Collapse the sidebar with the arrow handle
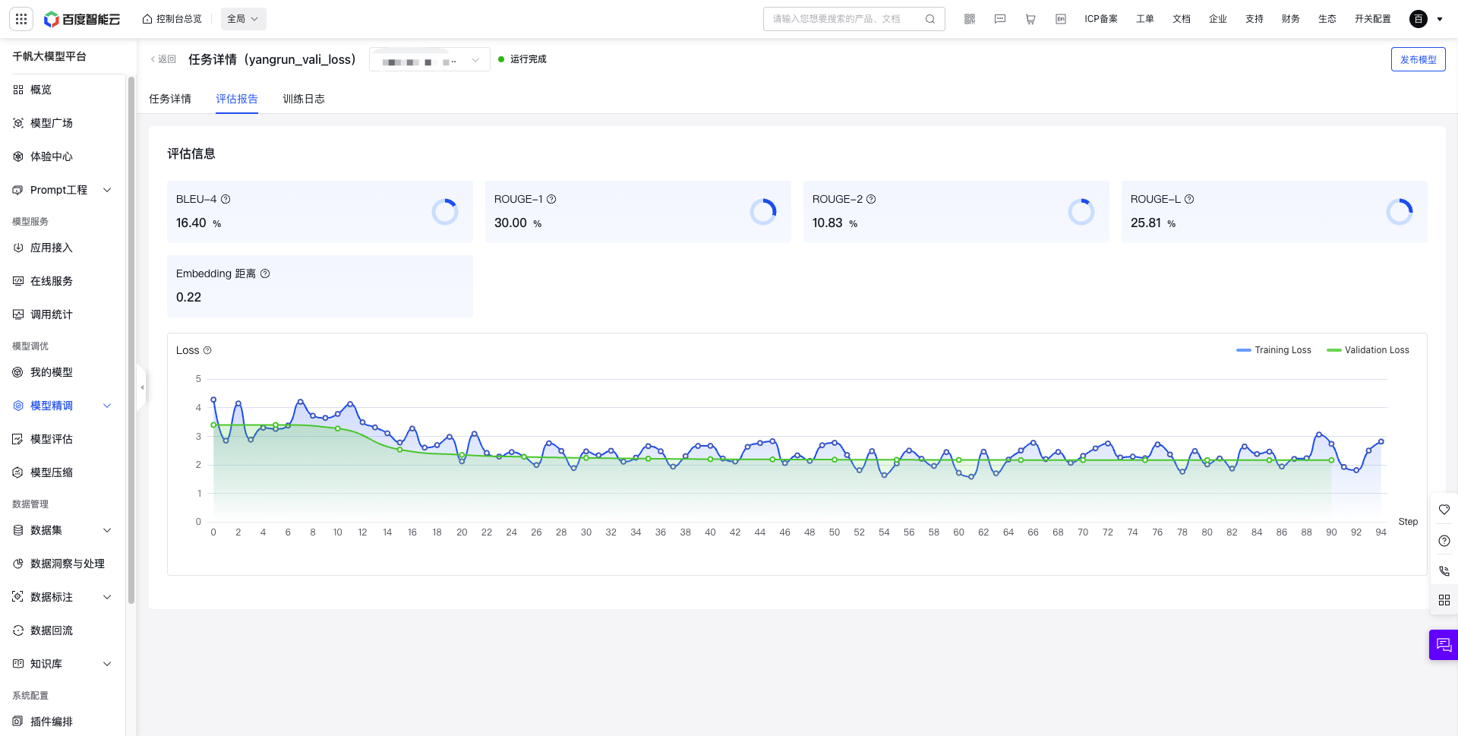The width and height of the screenshot is (1458, 736). coord(142,387)
